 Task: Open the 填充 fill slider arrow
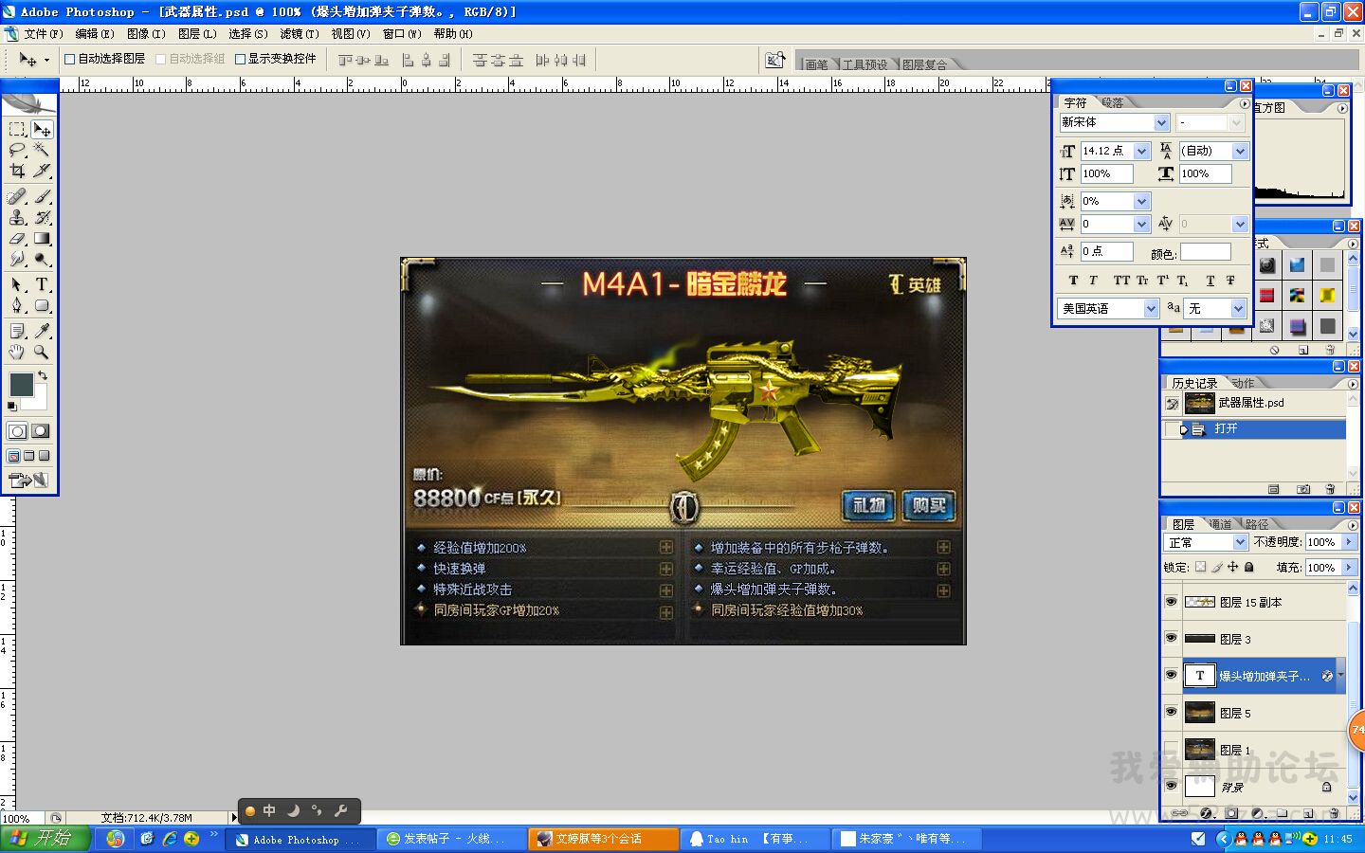(x=1347, y=568)
